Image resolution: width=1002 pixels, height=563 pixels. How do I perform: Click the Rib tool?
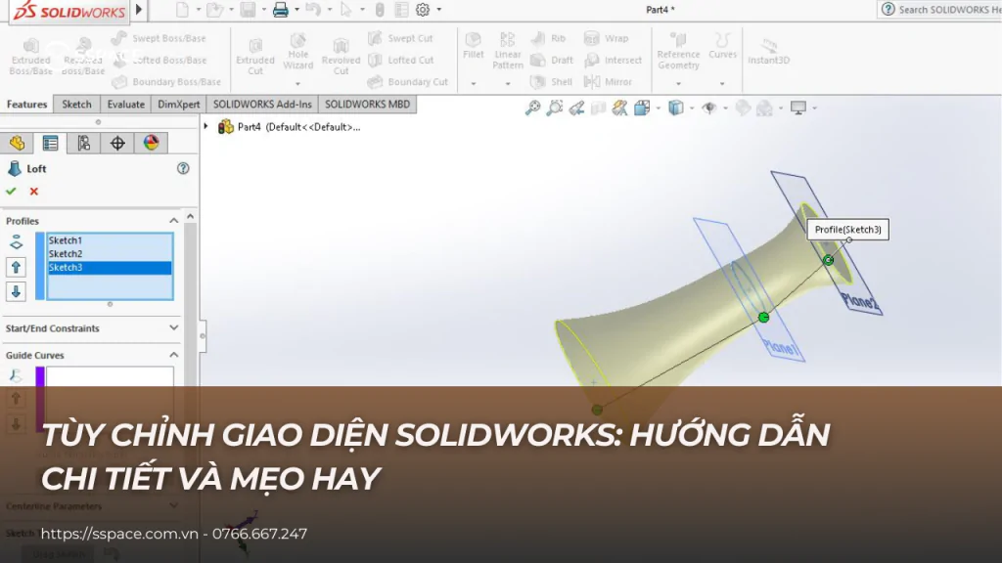pos(548,38)
